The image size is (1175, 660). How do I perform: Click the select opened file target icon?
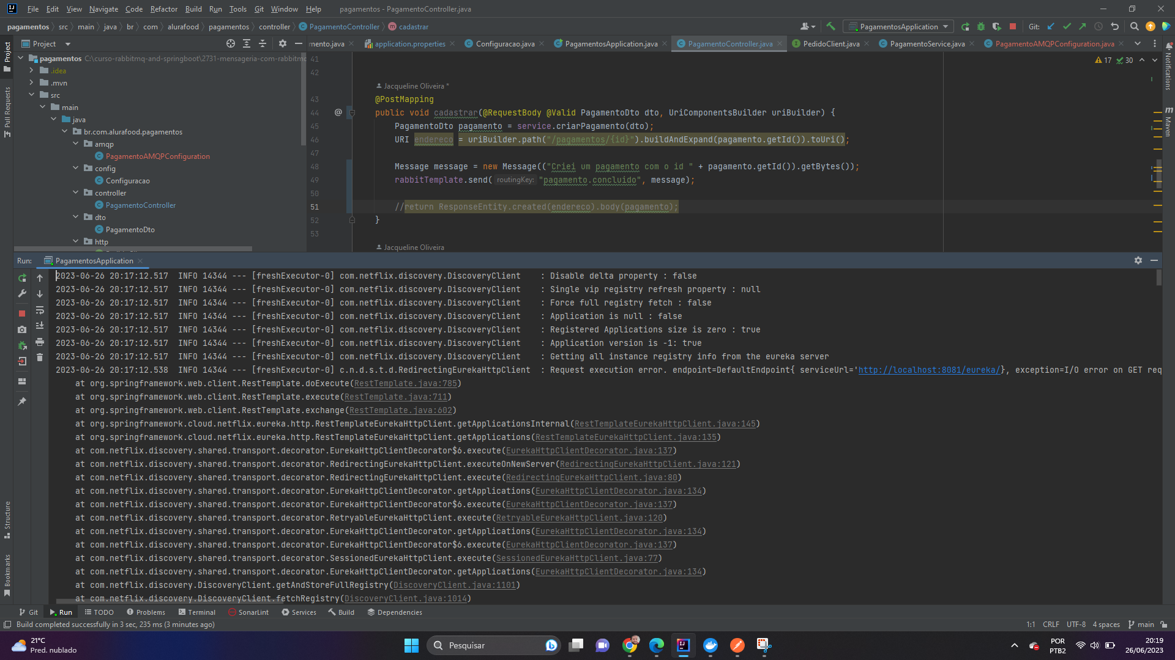tap(231, 43)
